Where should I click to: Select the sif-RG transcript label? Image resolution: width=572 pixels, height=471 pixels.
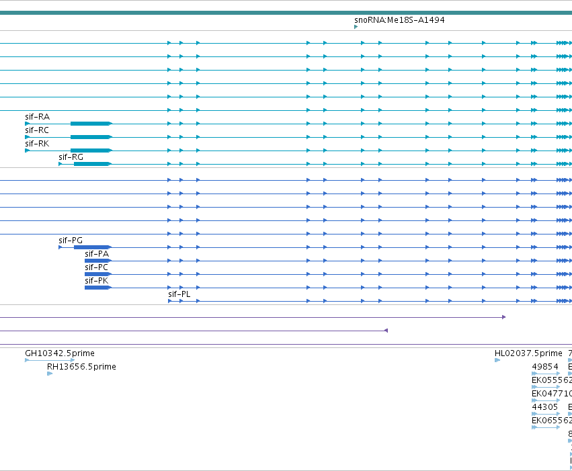point(71,157)
